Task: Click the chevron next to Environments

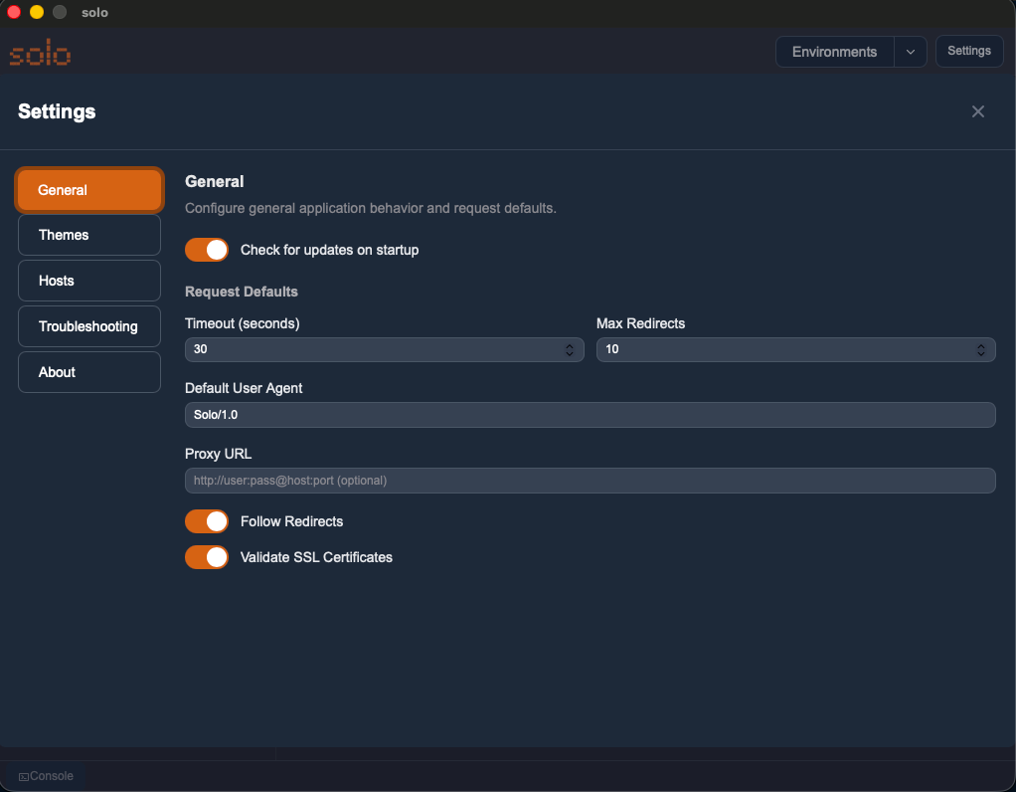Action: click(x=911, y=51)
